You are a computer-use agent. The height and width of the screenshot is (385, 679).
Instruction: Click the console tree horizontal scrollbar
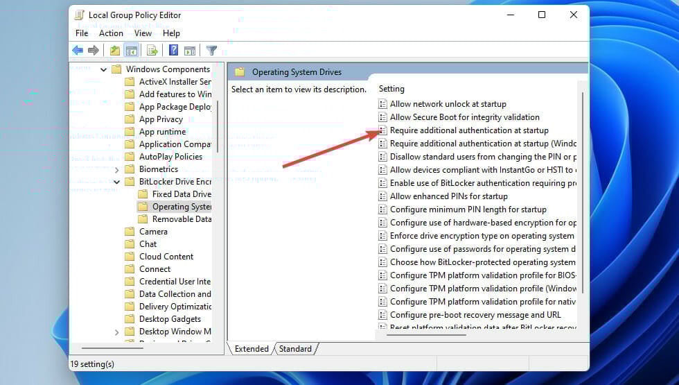tap(112, 348)
